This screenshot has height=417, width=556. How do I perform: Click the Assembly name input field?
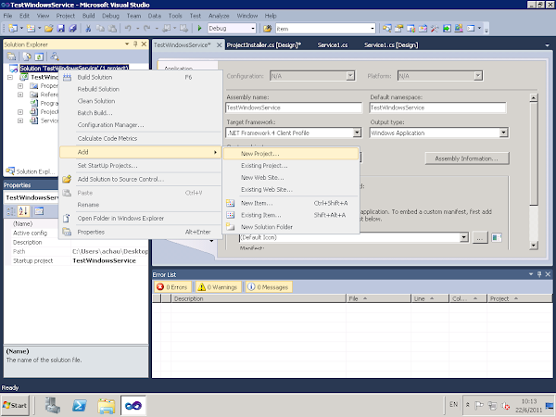(294, 107)
